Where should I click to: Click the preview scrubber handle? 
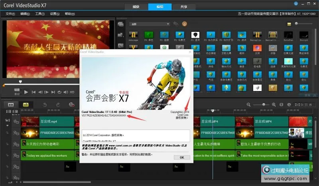[20, 82]
